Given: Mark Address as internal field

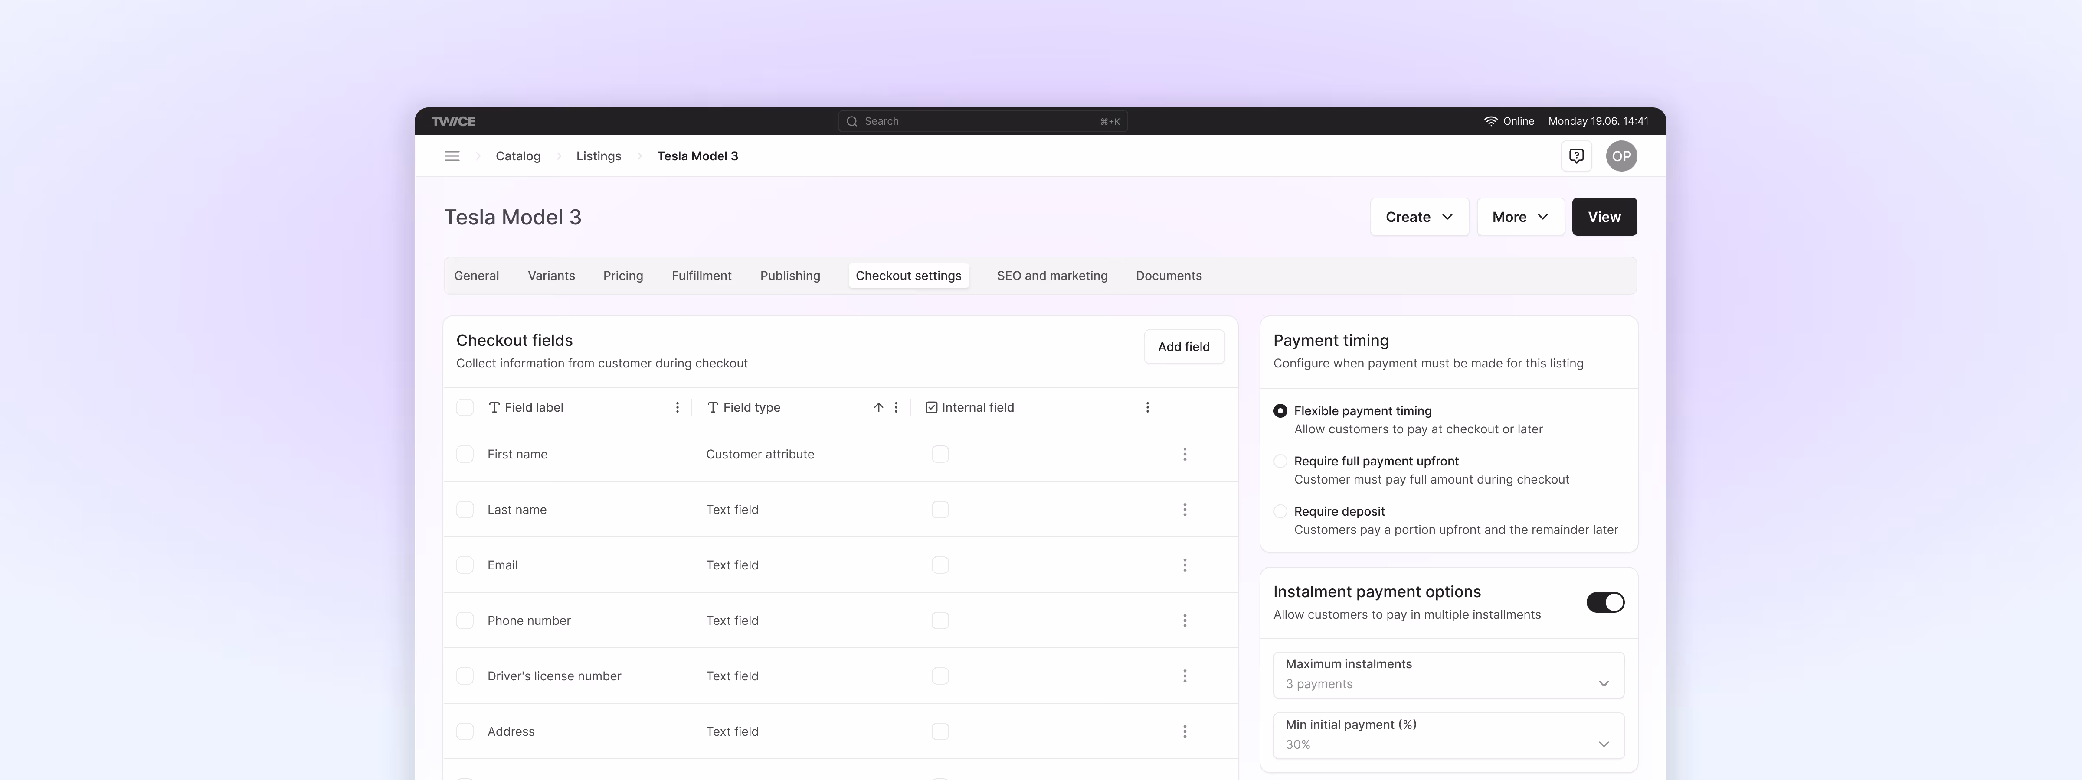Looking at the screenshot, I should click(940, 731).
